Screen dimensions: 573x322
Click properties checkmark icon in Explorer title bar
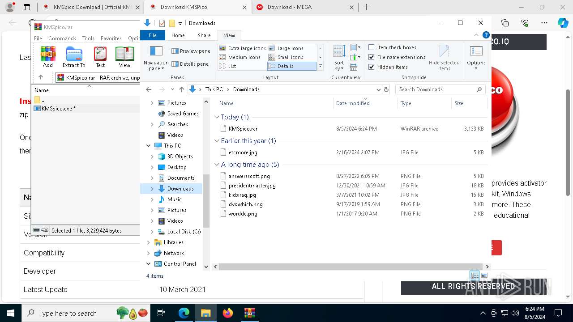click(x=162, y=23)
